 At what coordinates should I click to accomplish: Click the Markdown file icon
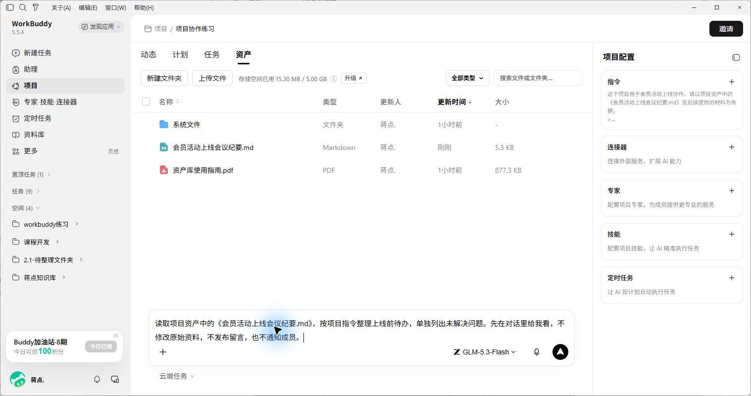(164, 147)
